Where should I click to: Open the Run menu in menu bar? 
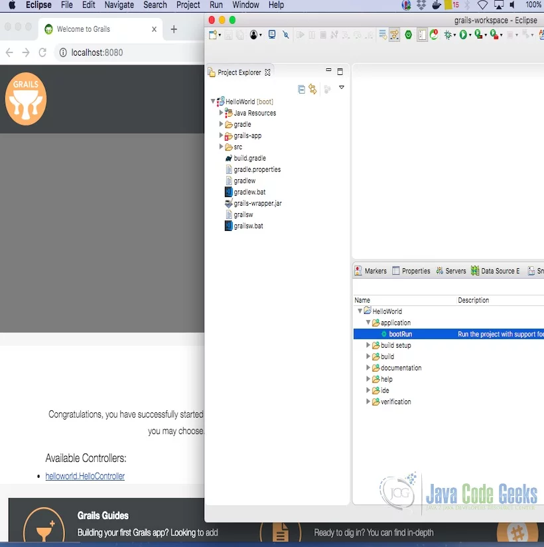pyautogui.click(x=216, y=5)
